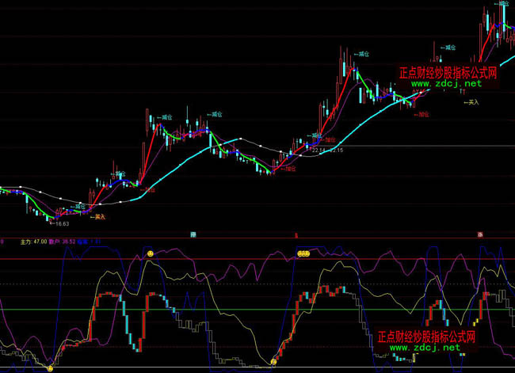Open the www.zdcj.net link in the upper chart
515x373 pixels.
446,84
